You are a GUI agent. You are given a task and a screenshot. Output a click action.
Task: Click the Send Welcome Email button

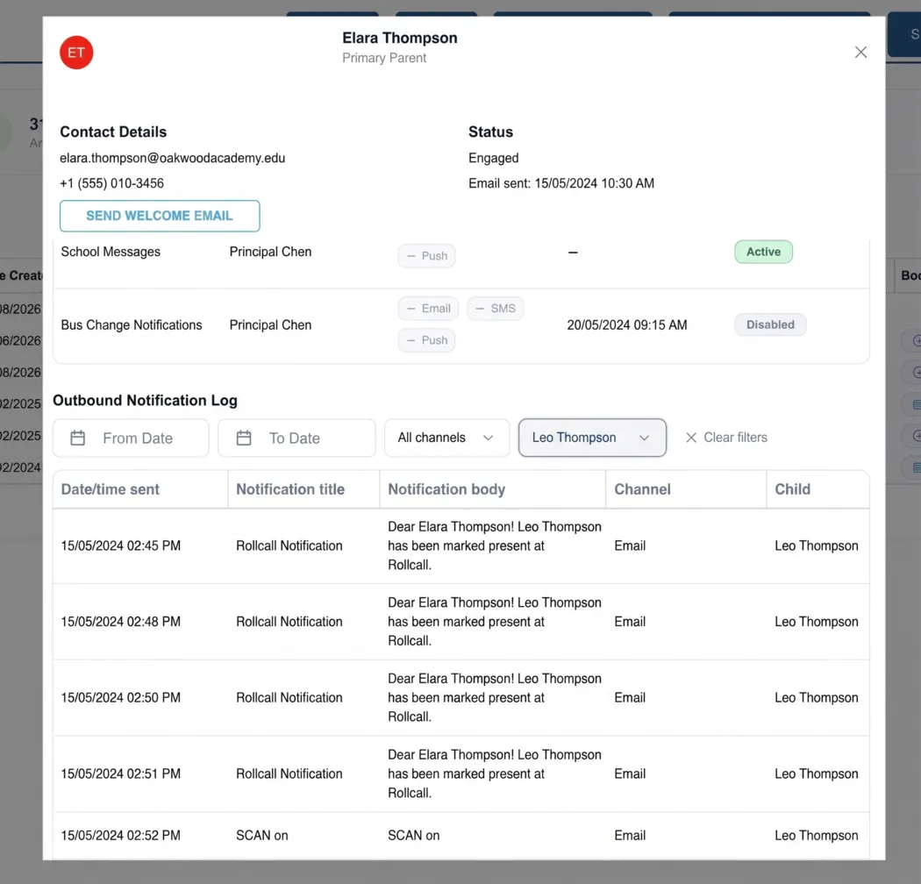pos(159,216)
